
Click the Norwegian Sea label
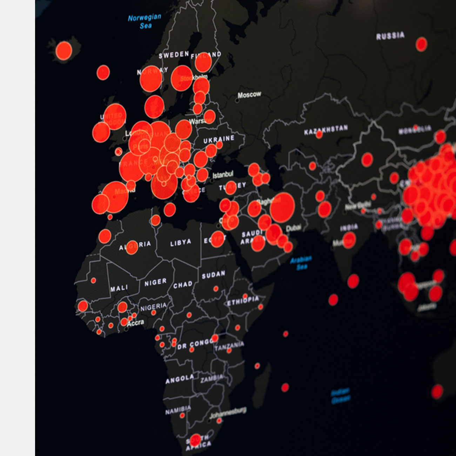[x=145, y=21]
